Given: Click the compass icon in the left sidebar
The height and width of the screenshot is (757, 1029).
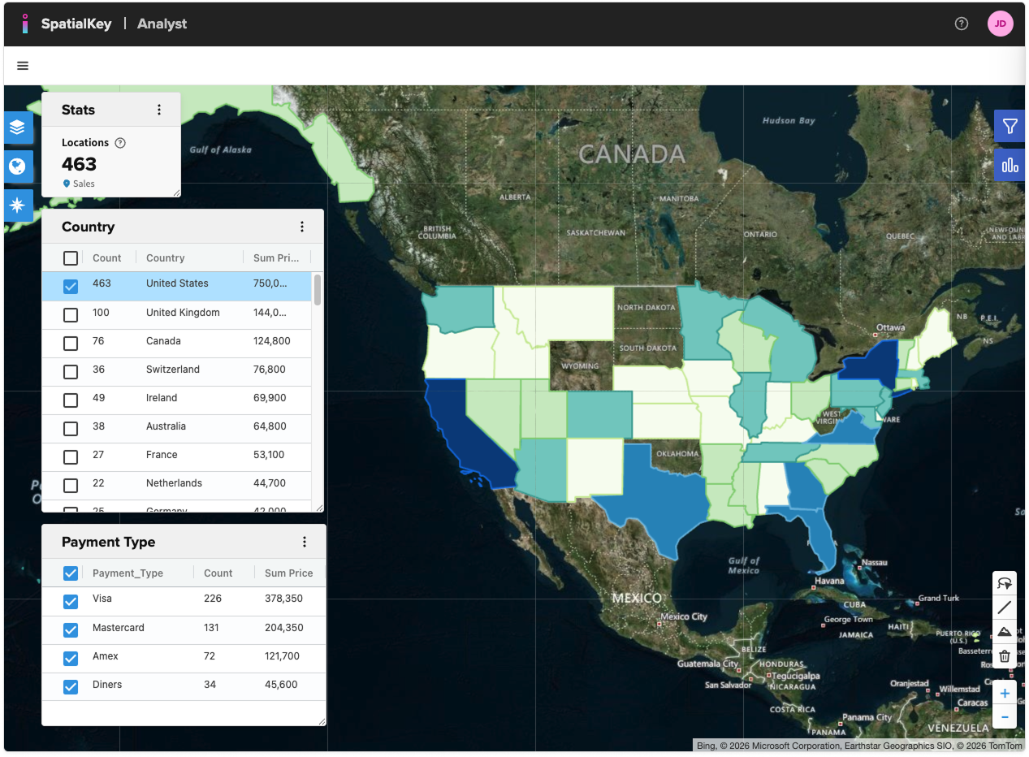Looking at the screenshot, I should 18,205.
